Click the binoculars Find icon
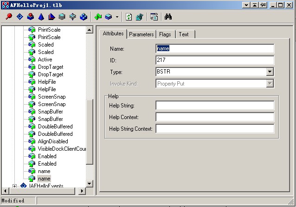This screenshot has width=296, height=207. [168, 17]
